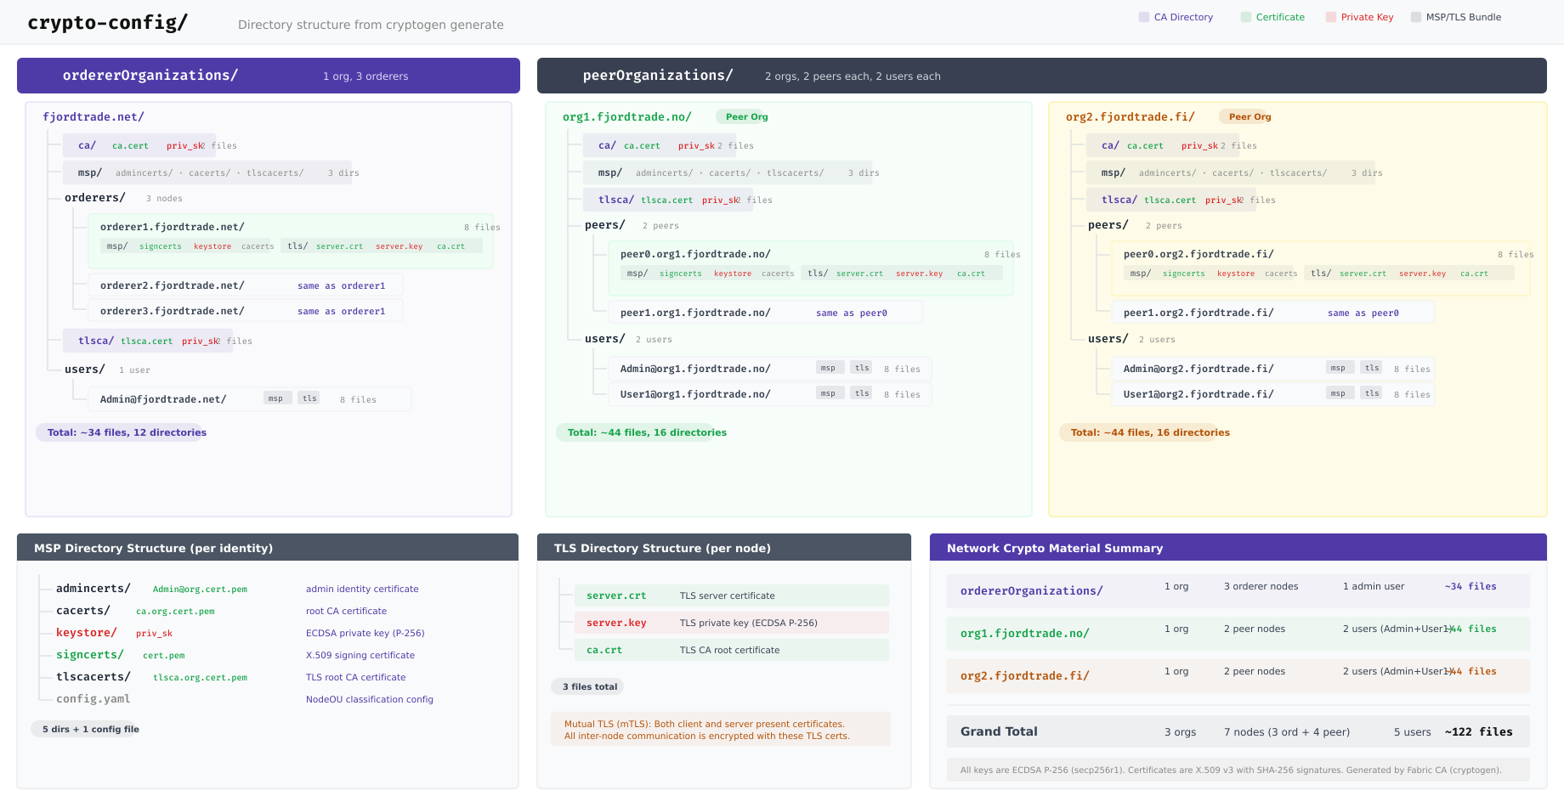Select the priv_sk key tag under fjordtrade.net ca
1564x807 pixels.
(185, 145)
